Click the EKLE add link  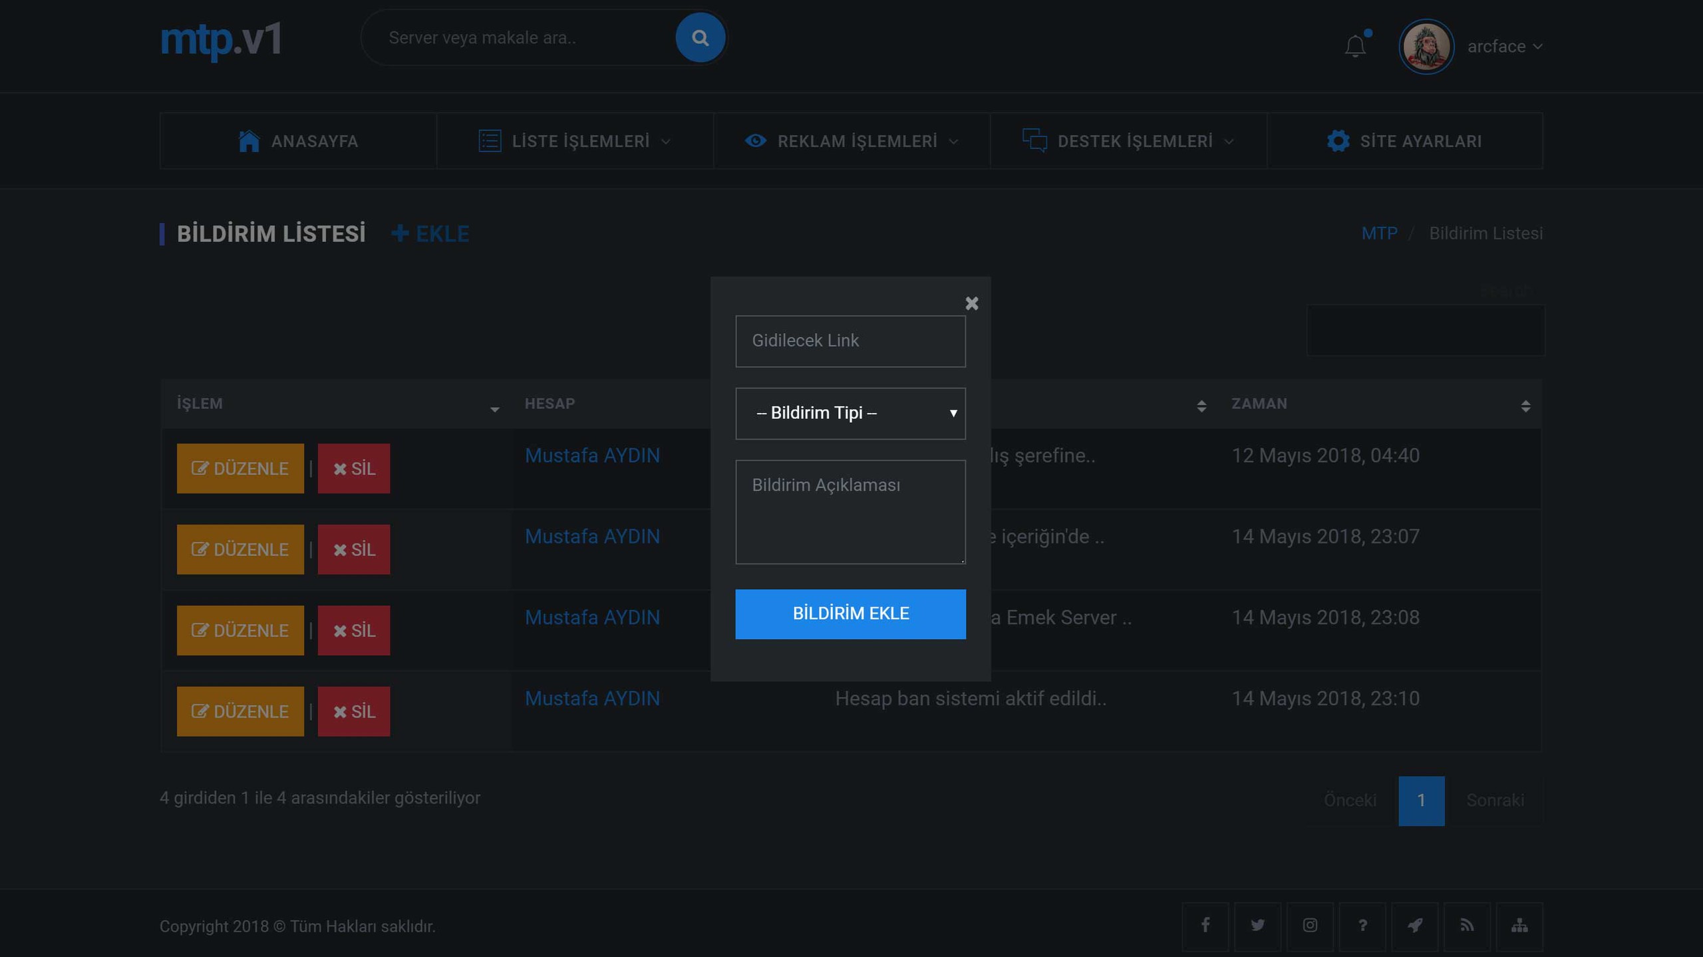pyautogui.click(x=430, y=234)
